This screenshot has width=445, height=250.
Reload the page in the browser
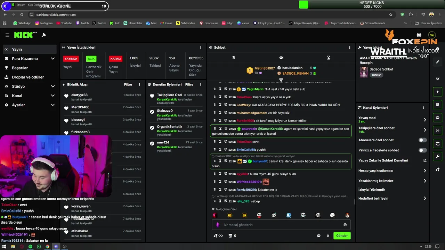[x=22, y=15]
